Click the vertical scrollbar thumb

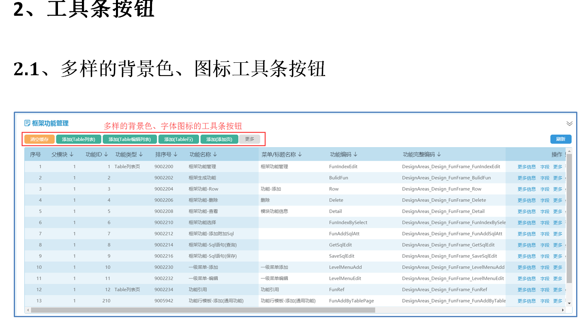569,218
